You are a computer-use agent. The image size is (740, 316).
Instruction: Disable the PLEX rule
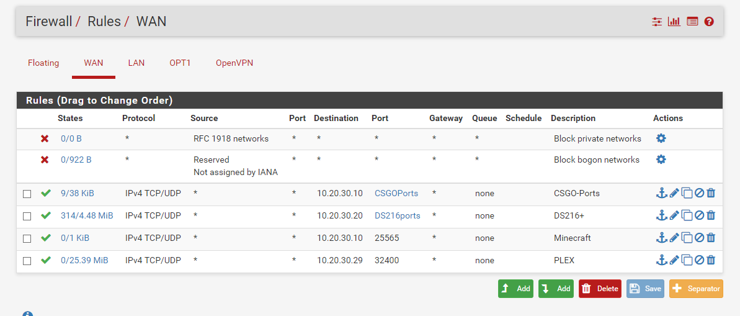point(700,260)
